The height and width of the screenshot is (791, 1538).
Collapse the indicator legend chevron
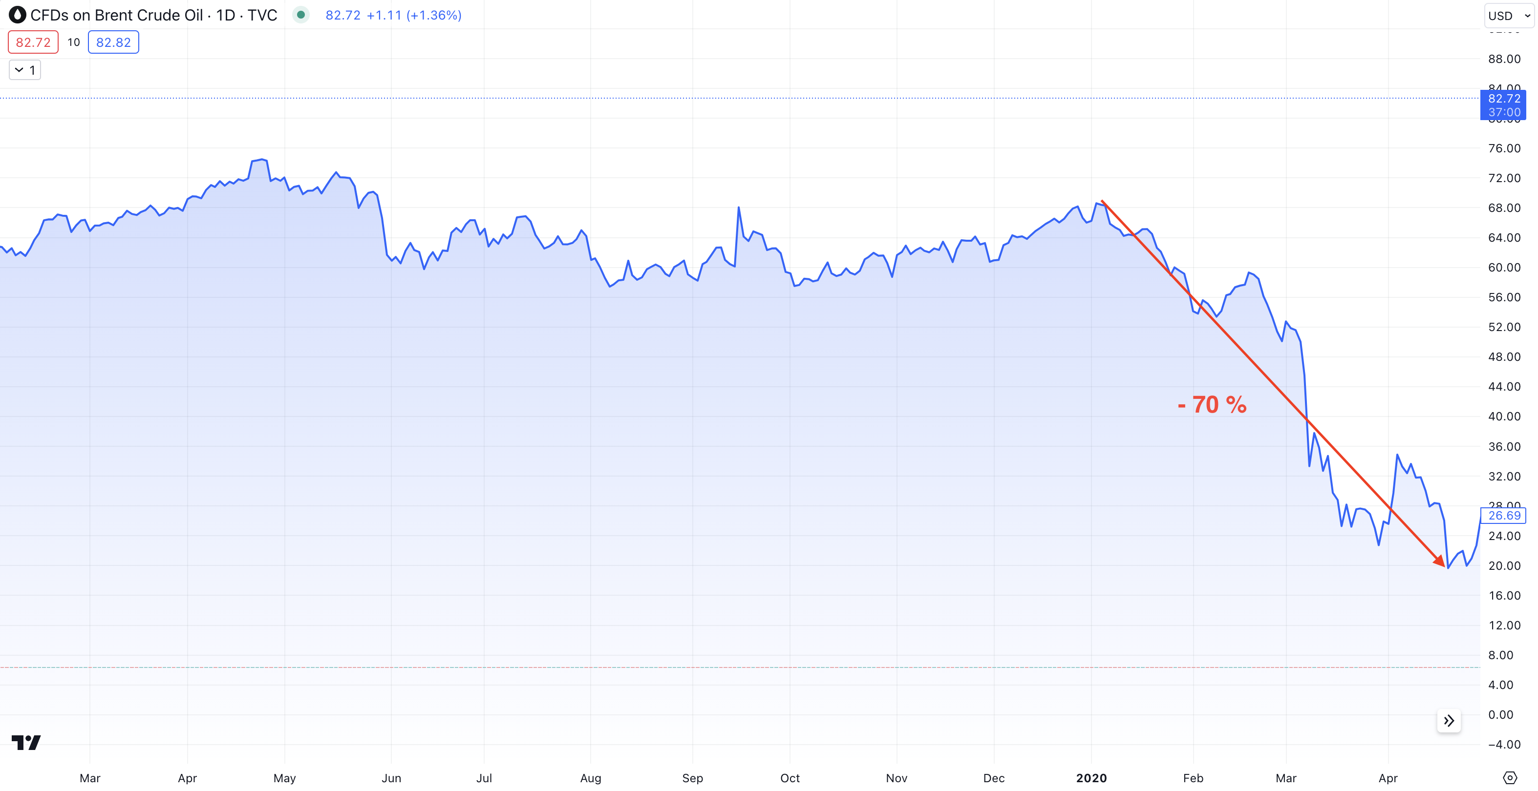[19, 70]
